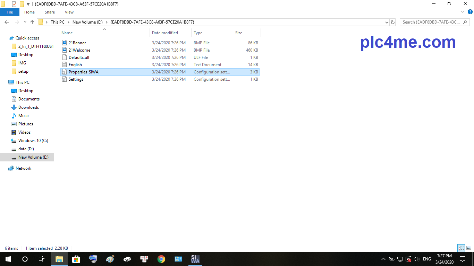The width and height of the screenshot is (474, 266).
Task: Select the 21Welcome bitmap image
Action: point(80,50)
